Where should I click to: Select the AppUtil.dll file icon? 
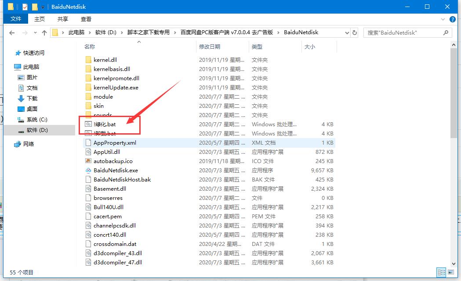88,152
